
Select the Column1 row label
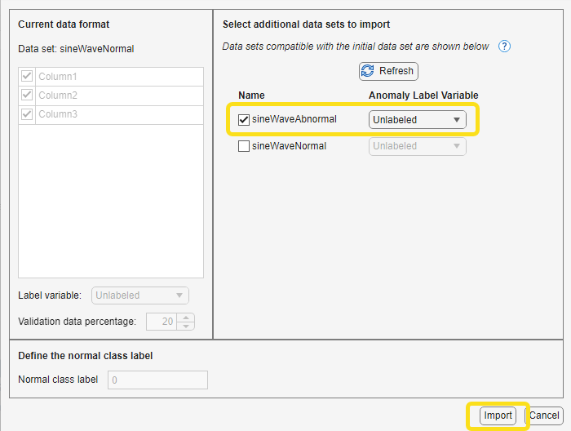[x=57, y=77]
